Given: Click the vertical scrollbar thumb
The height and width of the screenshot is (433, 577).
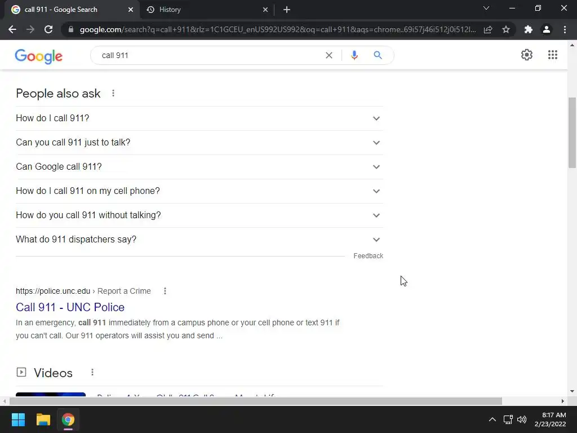Looking at the screenshot, I should coord(572,132).
